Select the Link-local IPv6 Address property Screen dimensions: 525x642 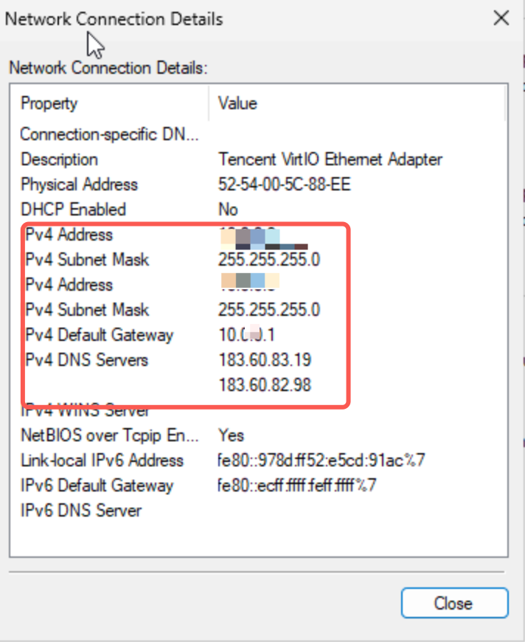[102, 460]
